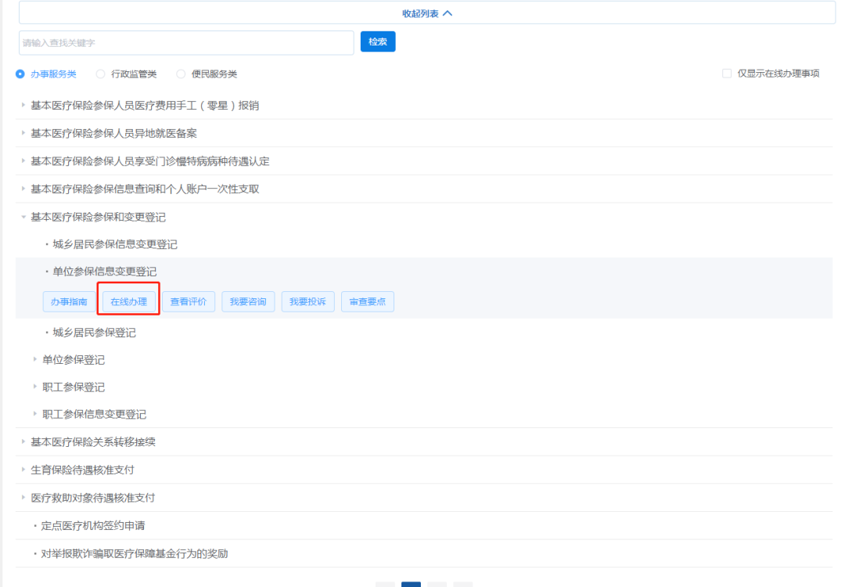Open 审查要点 review points button

[367, 302]
